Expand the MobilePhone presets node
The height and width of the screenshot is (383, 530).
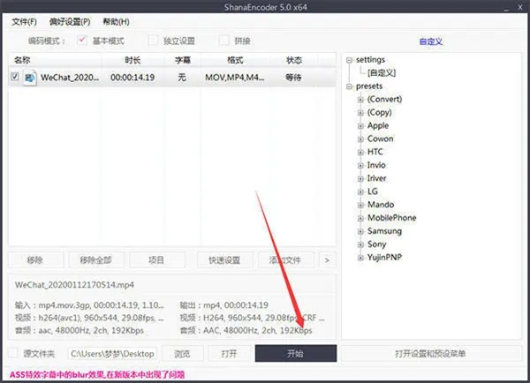pyautogui.click(x=360, y=218)
